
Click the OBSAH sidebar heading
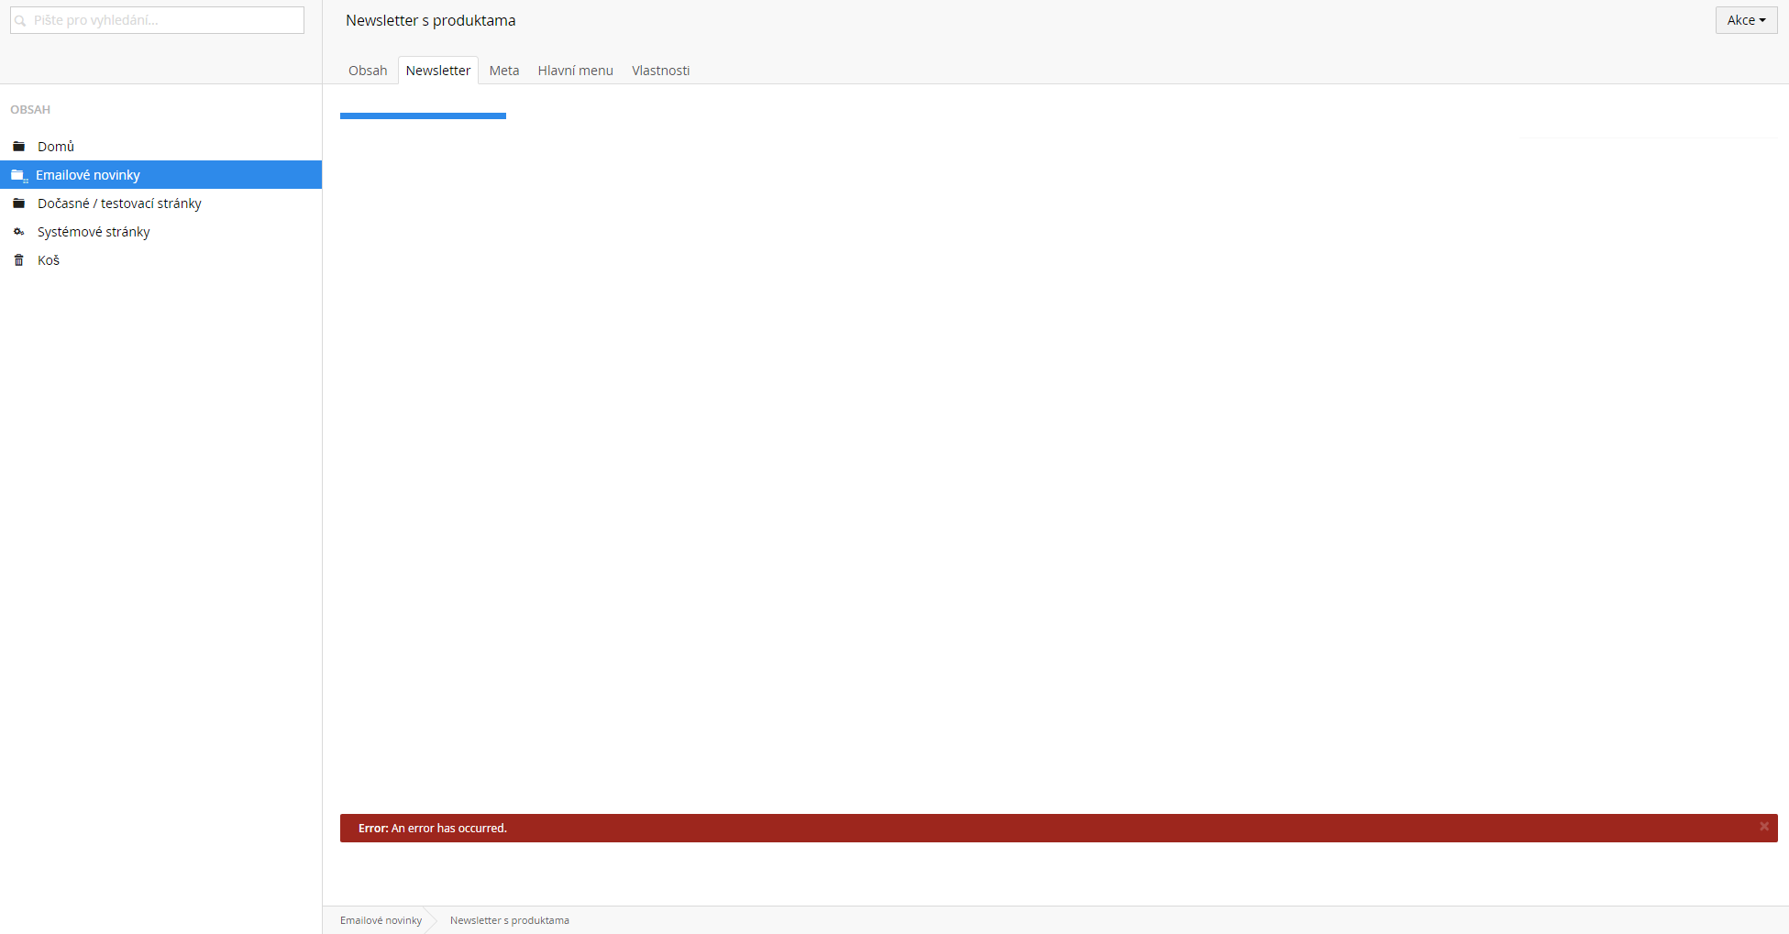(x=30, y=110)
